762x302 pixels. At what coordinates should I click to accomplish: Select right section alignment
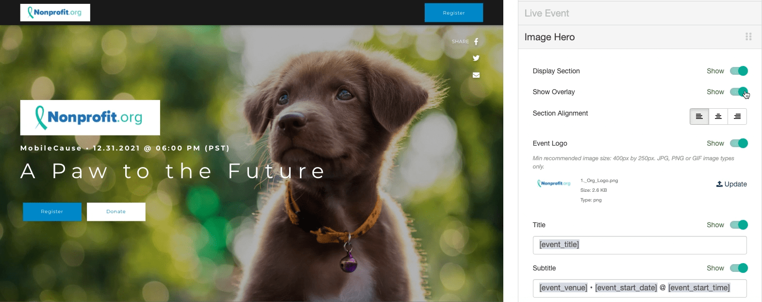(x=737, y=117)
